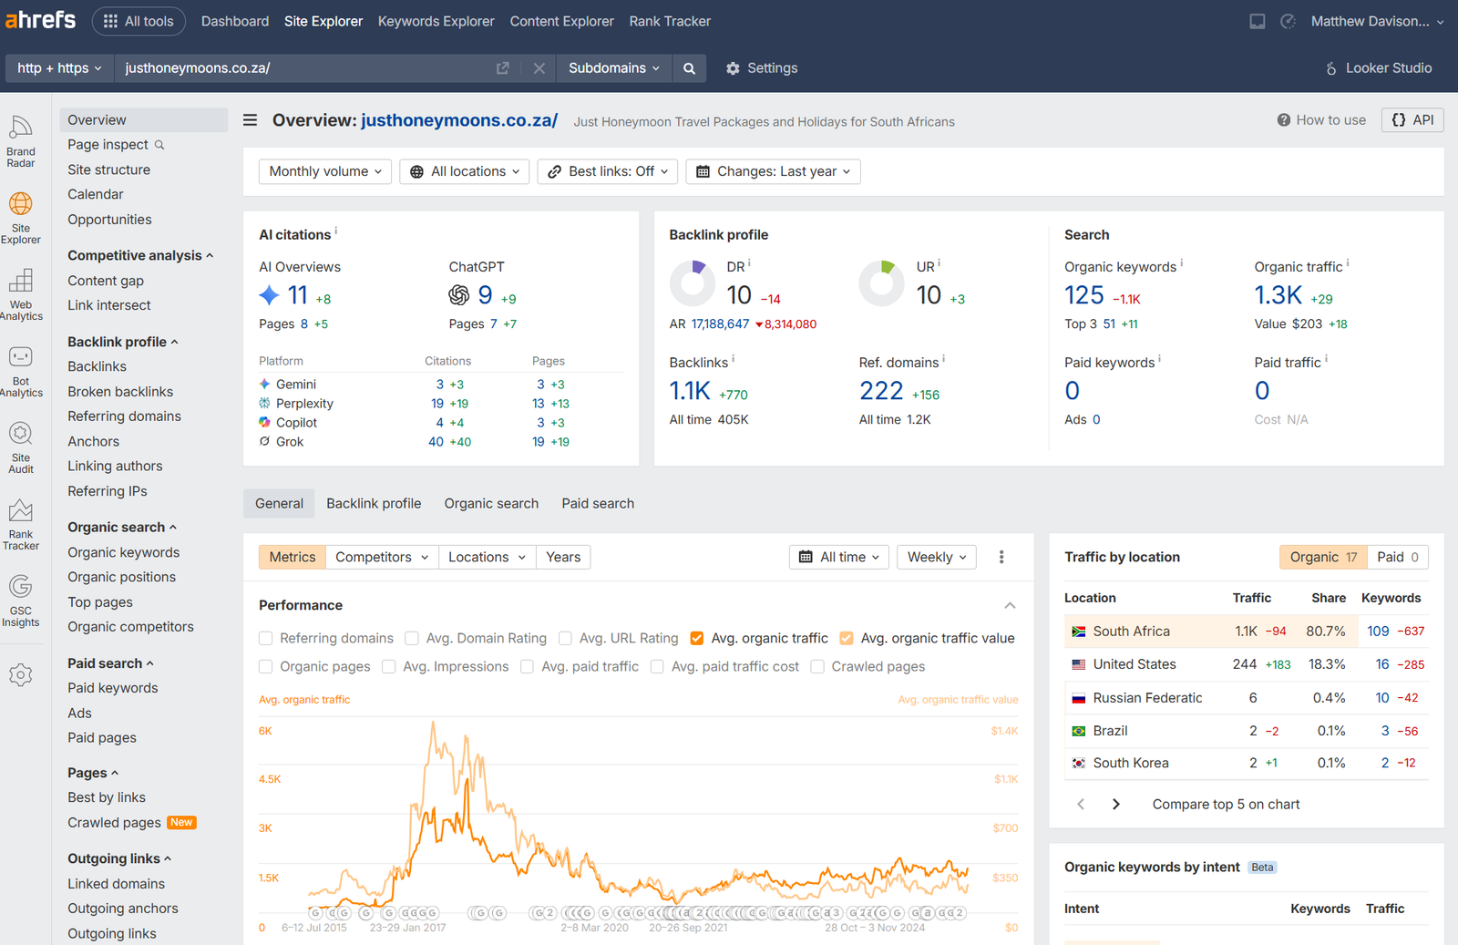Viewport: 1458px width, 945px height.
Task: Open the 125 organic keywords value
Action: pyautogui.click(x=1083, y=295)
